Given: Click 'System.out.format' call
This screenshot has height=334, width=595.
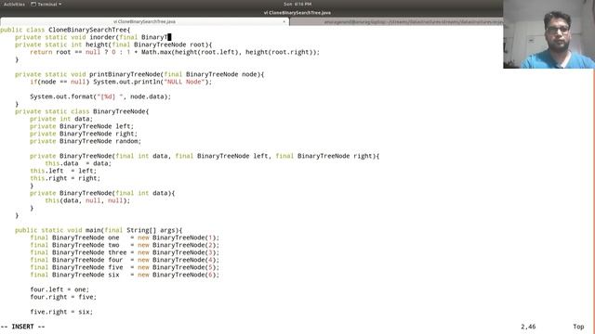Looking at the screenshot, I should click(61, 96).
